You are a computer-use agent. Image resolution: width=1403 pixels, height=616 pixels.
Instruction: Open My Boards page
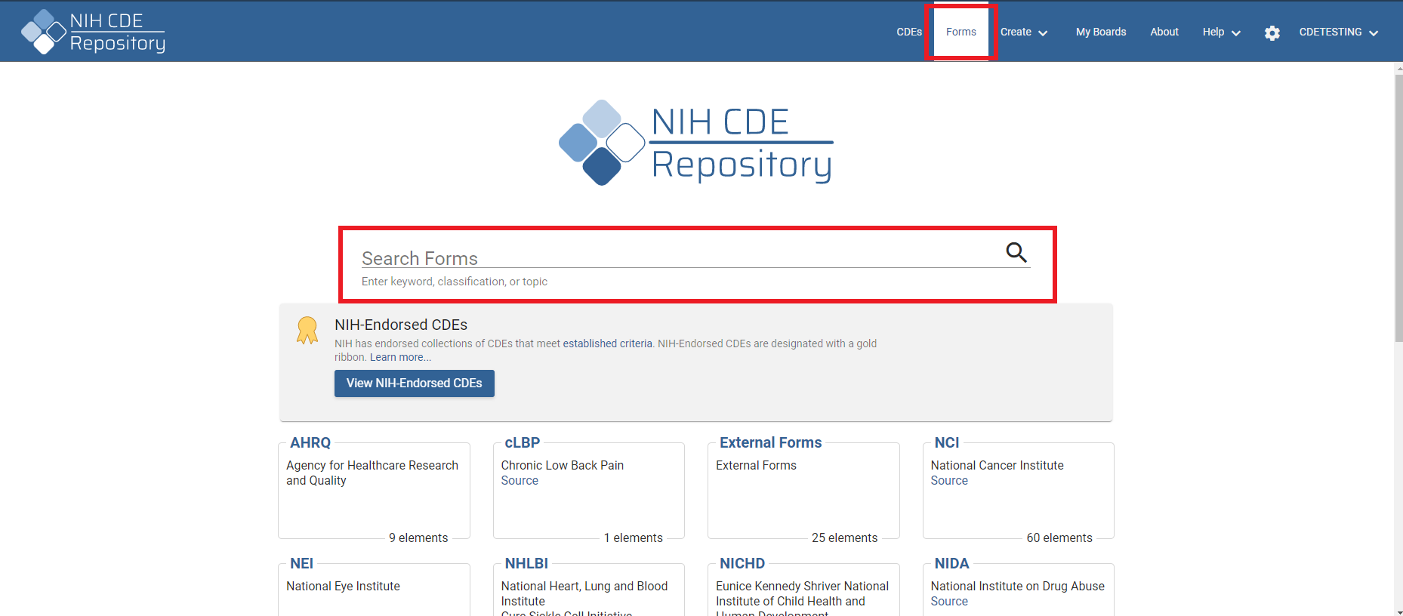click(1100, 32)
